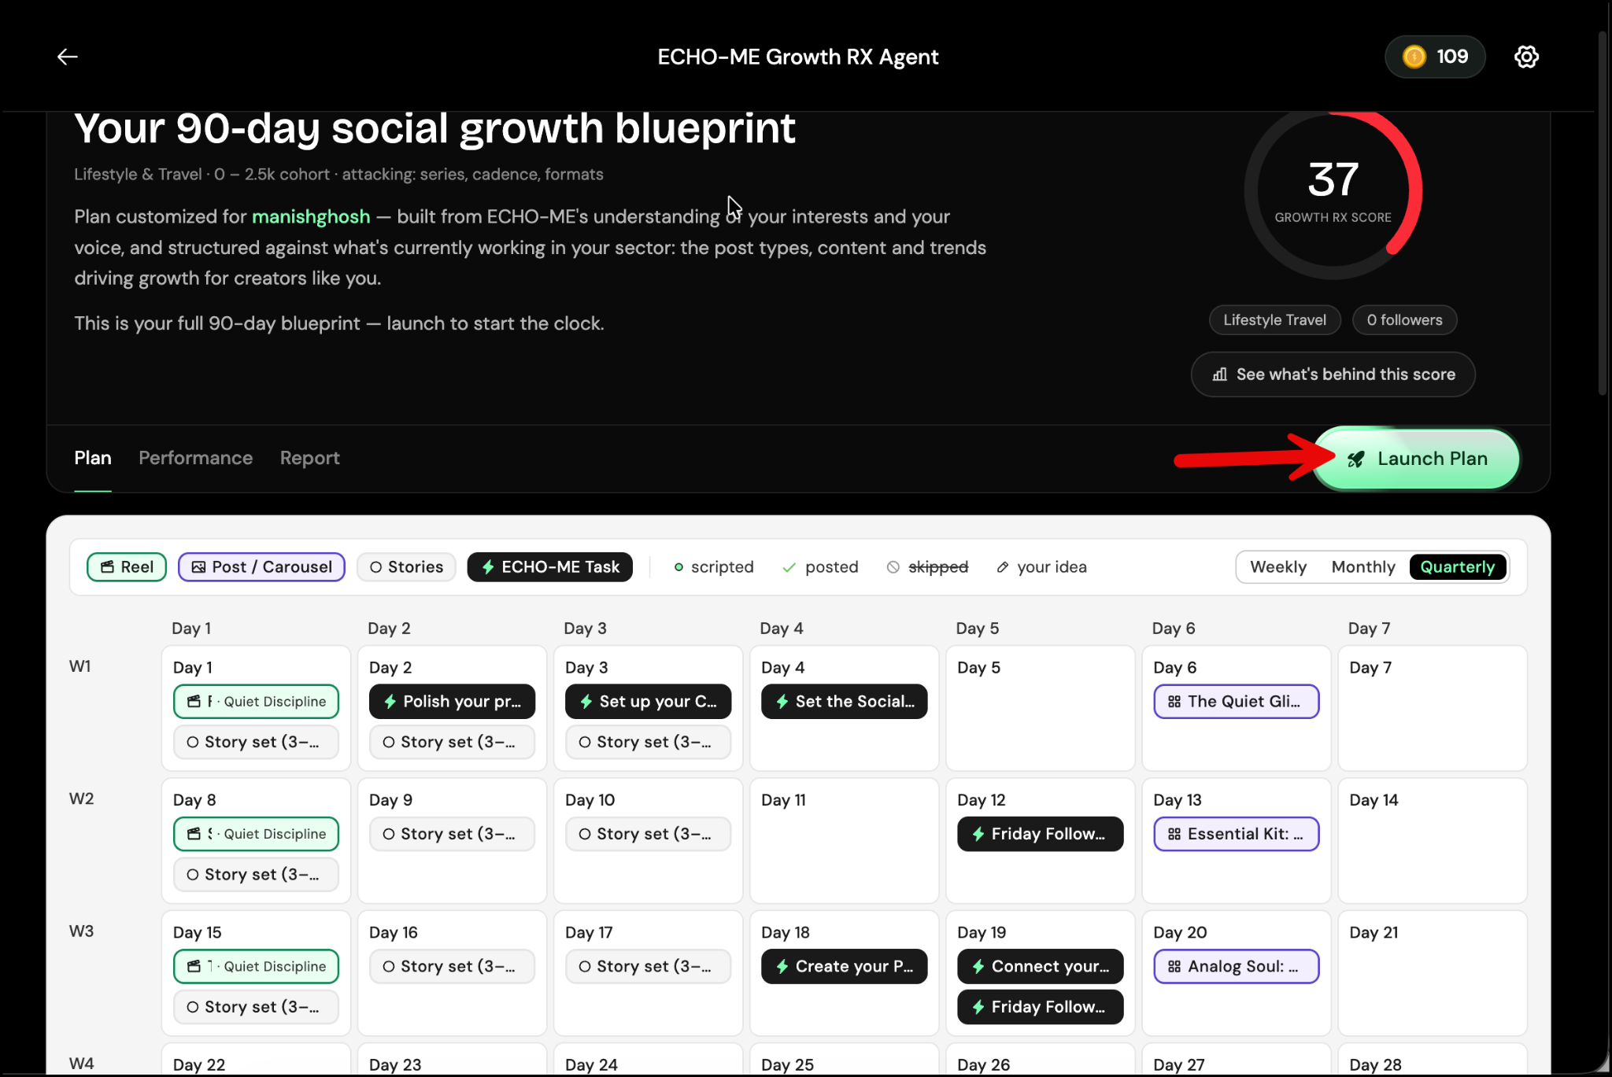Toggle the ECHO-ME Task filter chip

549,566
